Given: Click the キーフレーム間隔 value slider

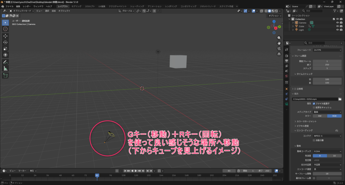Looking at the screenshot, I should [x=327, y=173].
